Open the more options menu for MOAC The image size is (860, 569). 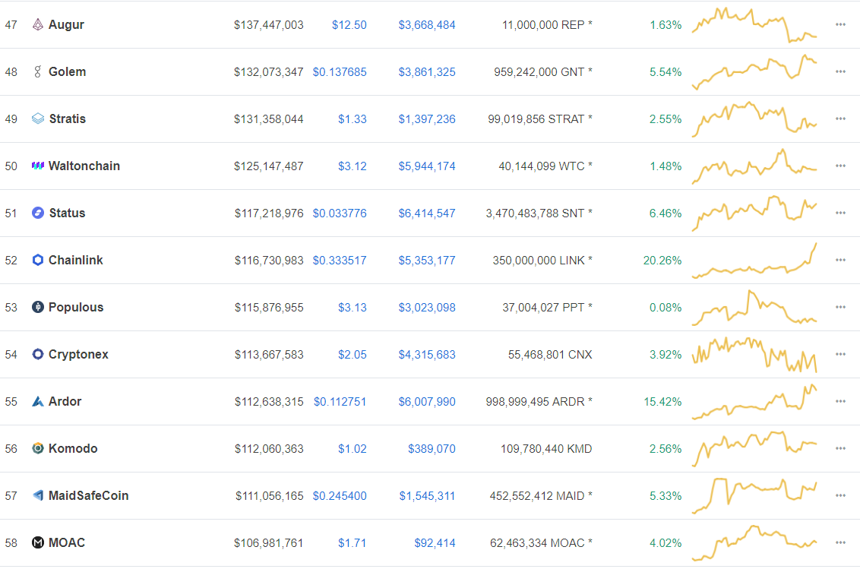pos(840,542)
